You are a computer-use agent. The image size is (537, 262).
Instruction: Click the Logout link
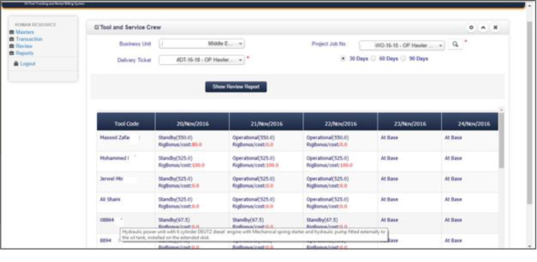pos(28,64)
